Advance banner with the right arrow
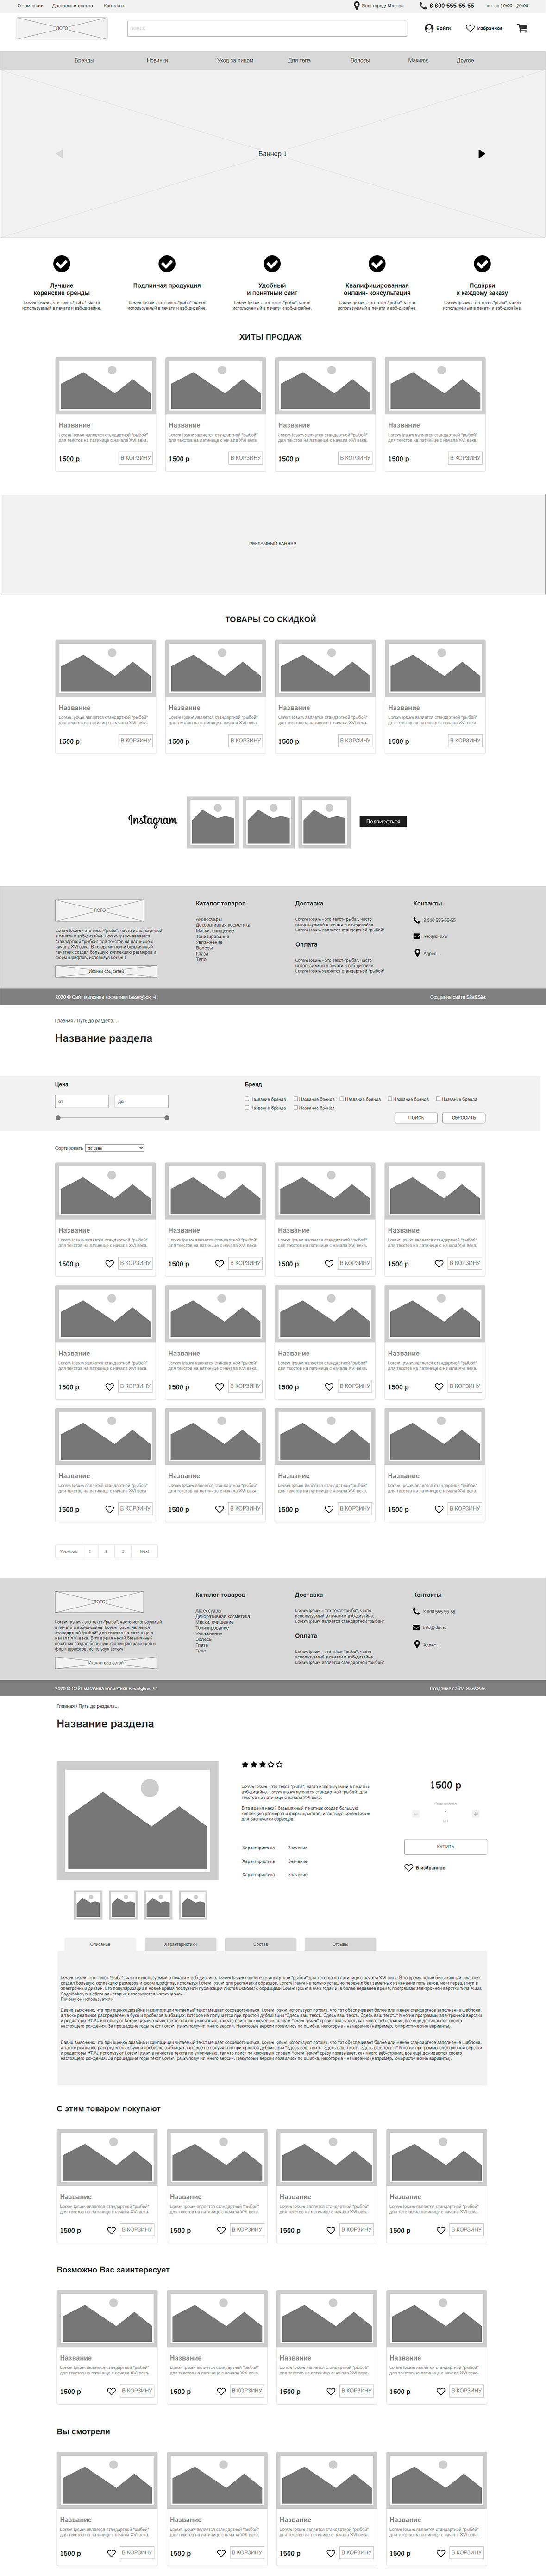This screenshot has width=546, height=2576. [x=481, y=154]
